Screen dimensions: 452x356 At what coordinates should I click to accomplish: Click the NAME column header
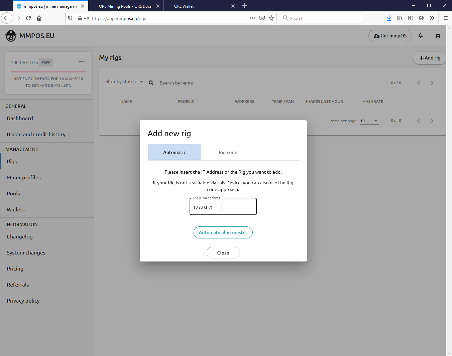(x=126, y=102)
